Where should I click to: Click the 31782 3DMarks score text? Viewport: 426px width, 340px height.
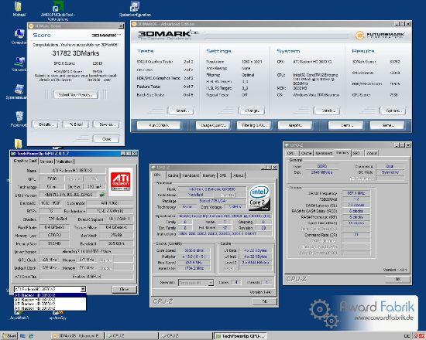point(76,53)
